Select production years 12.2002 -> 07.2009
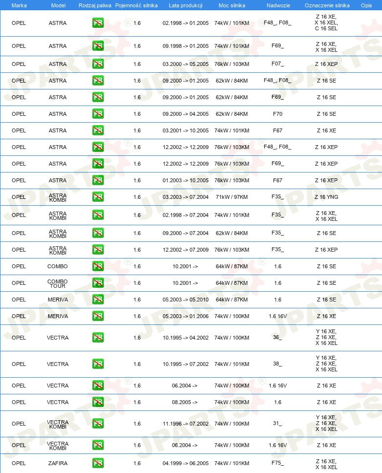This screenshot has height=473, width=382. point(186,250)
